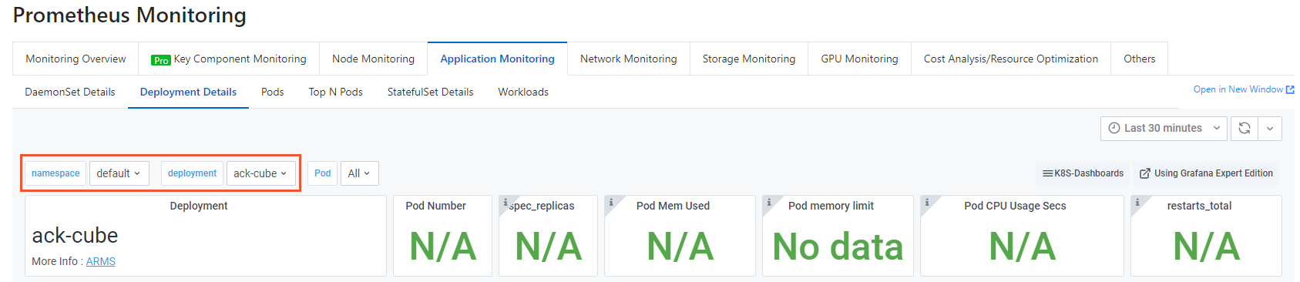Click info icon on Pod memory limit panel

[769, 203]
